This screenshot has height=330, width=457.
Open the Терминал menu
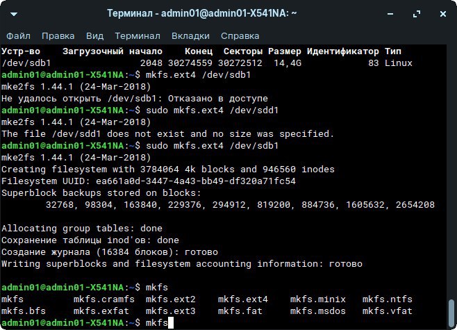coord(137,35)
